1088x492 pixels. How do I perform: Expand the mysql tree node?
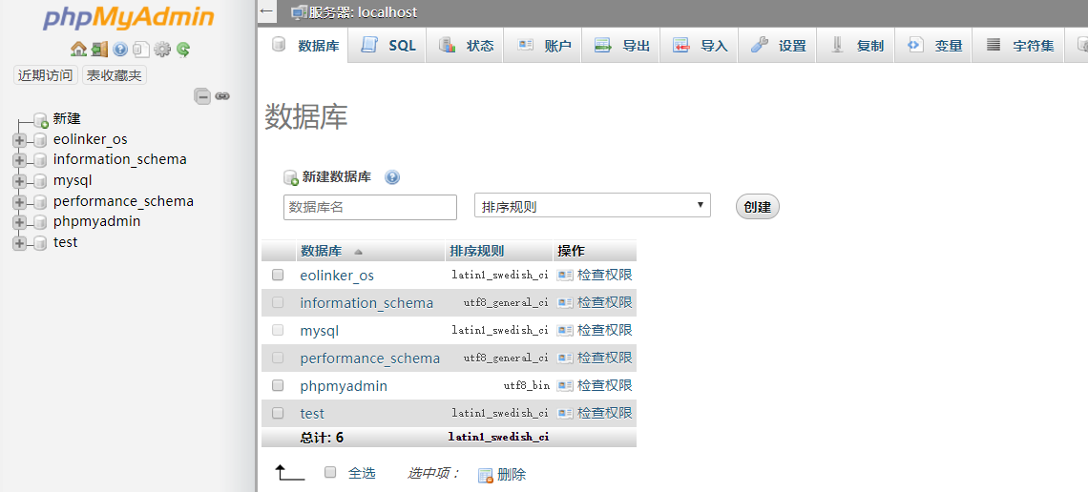(19, 181)
